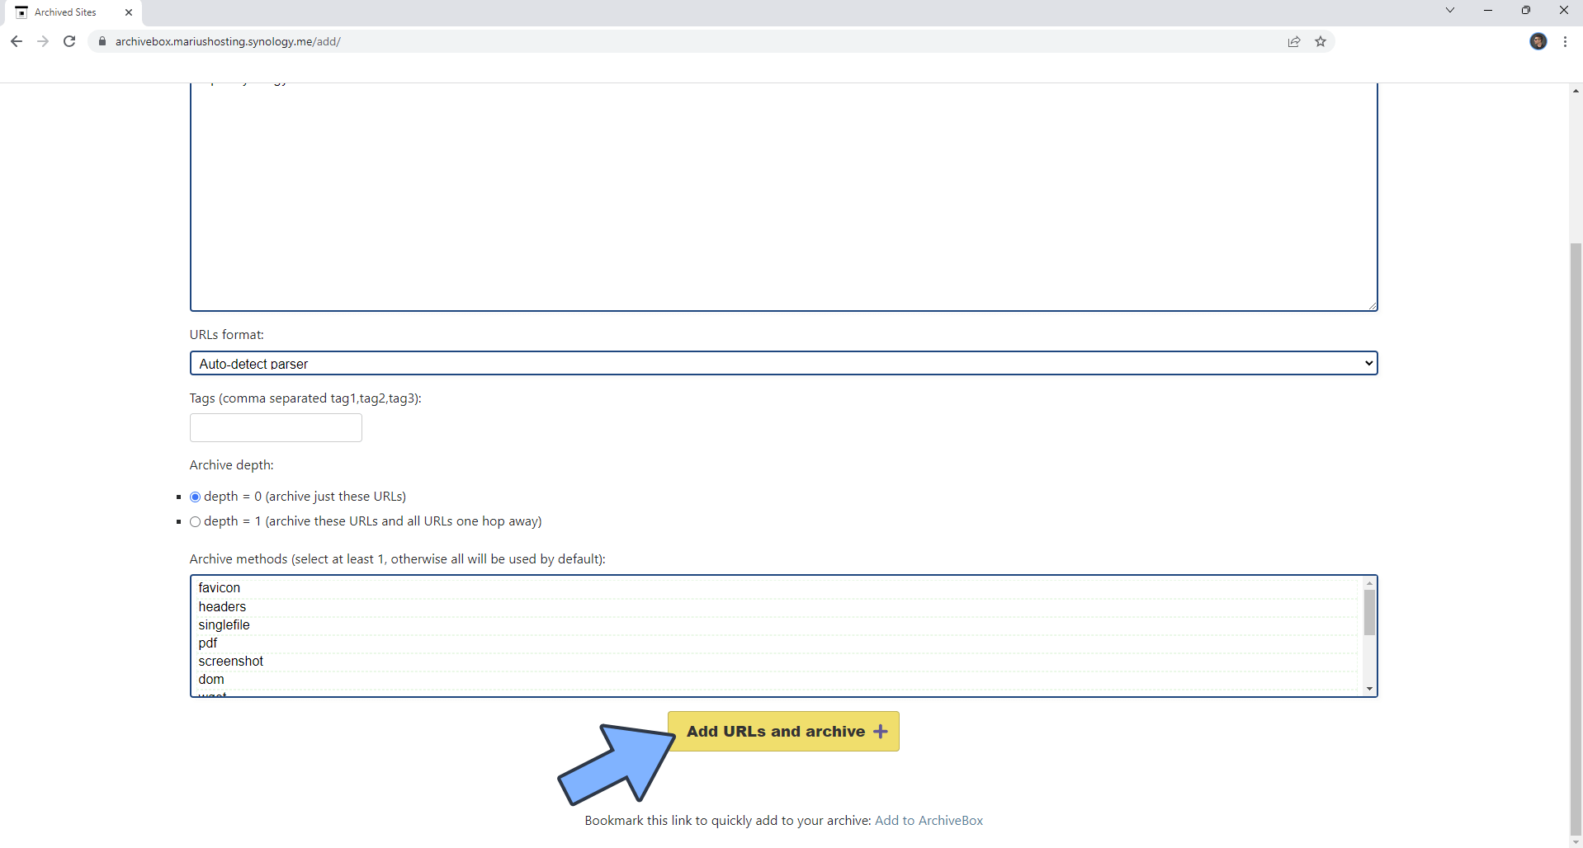Select favicon archive method
Screen dimensions: 1583x848
pos(776,588)
